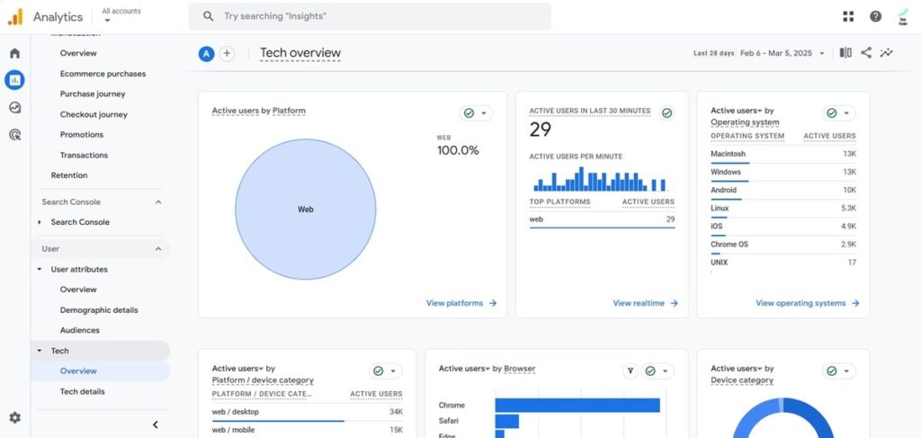The height and width of the screenshot is (438, 921).
Task: Click the Chrome bar in Browser chart
Action: 577,405
